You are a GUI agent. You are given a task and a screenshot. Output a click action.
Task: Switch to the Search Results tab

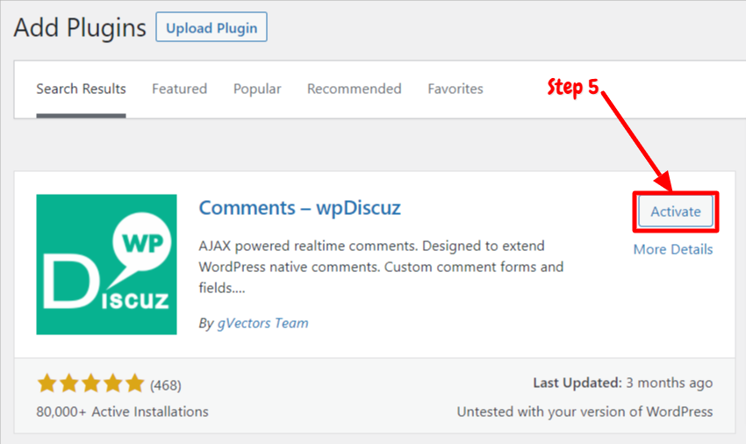(x=81, y=89)
